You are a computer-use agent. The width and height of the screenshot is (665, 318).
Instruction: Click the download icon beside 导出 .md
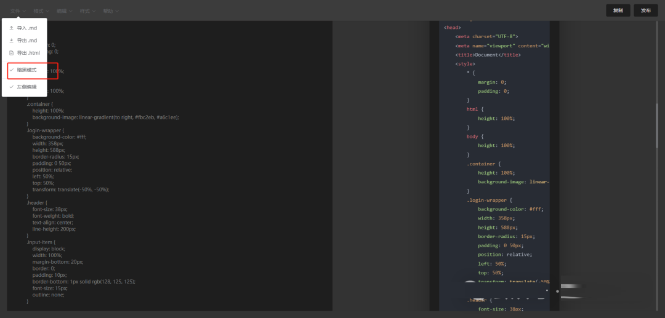coord(12,41)
